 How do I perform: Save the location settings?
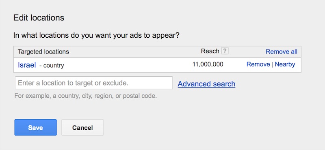click(x=35, y=127)
